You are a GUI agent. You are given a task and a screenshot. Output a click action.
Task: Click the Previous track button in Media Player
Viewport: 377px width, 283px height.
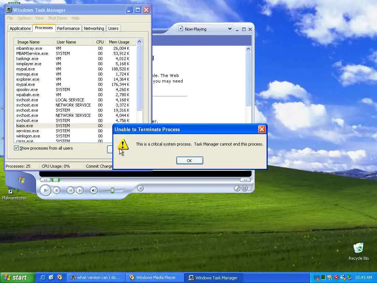70,191
